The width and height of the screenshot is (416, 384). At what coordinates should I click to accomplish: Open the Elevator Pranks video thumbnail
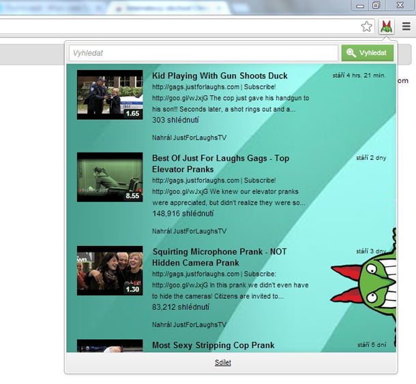pos(110,177)
